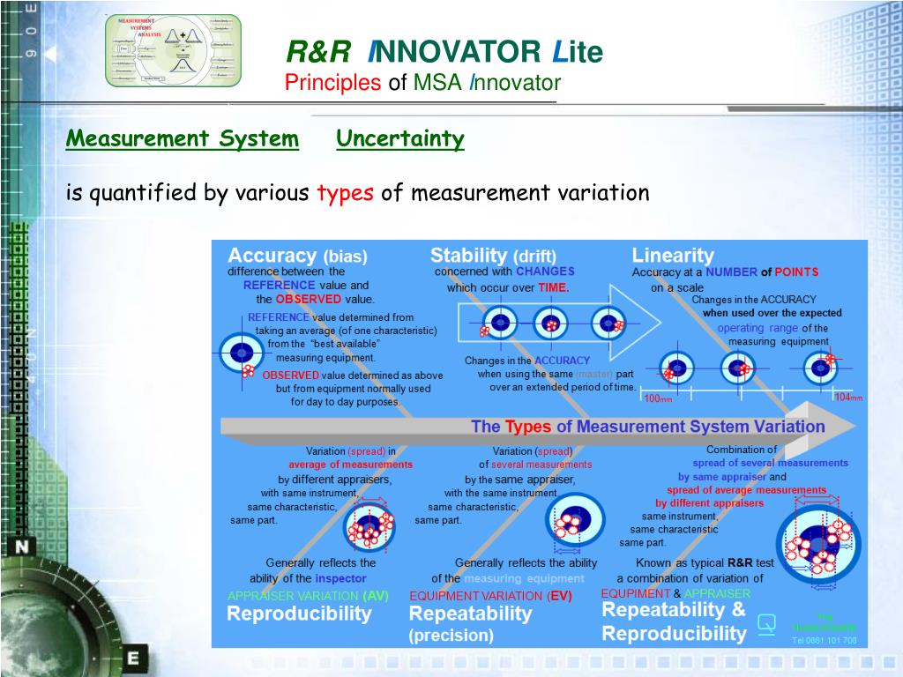Click 'ability of the inspector' text
Screen dimensions: 903x677
click(308, 578)
